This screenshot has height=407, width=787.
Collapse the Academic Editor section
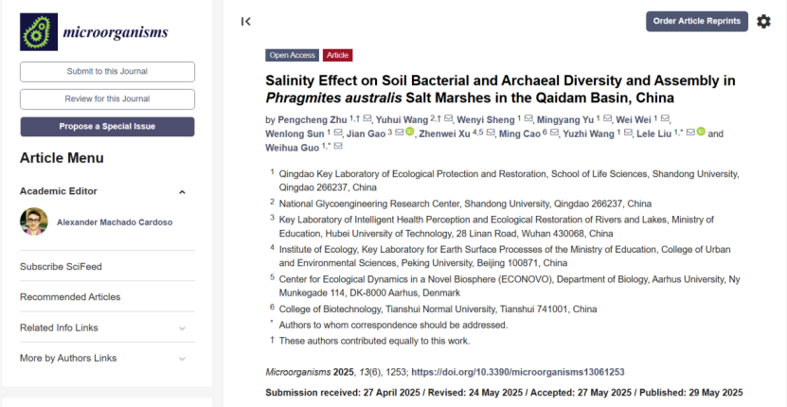(182, 192)
